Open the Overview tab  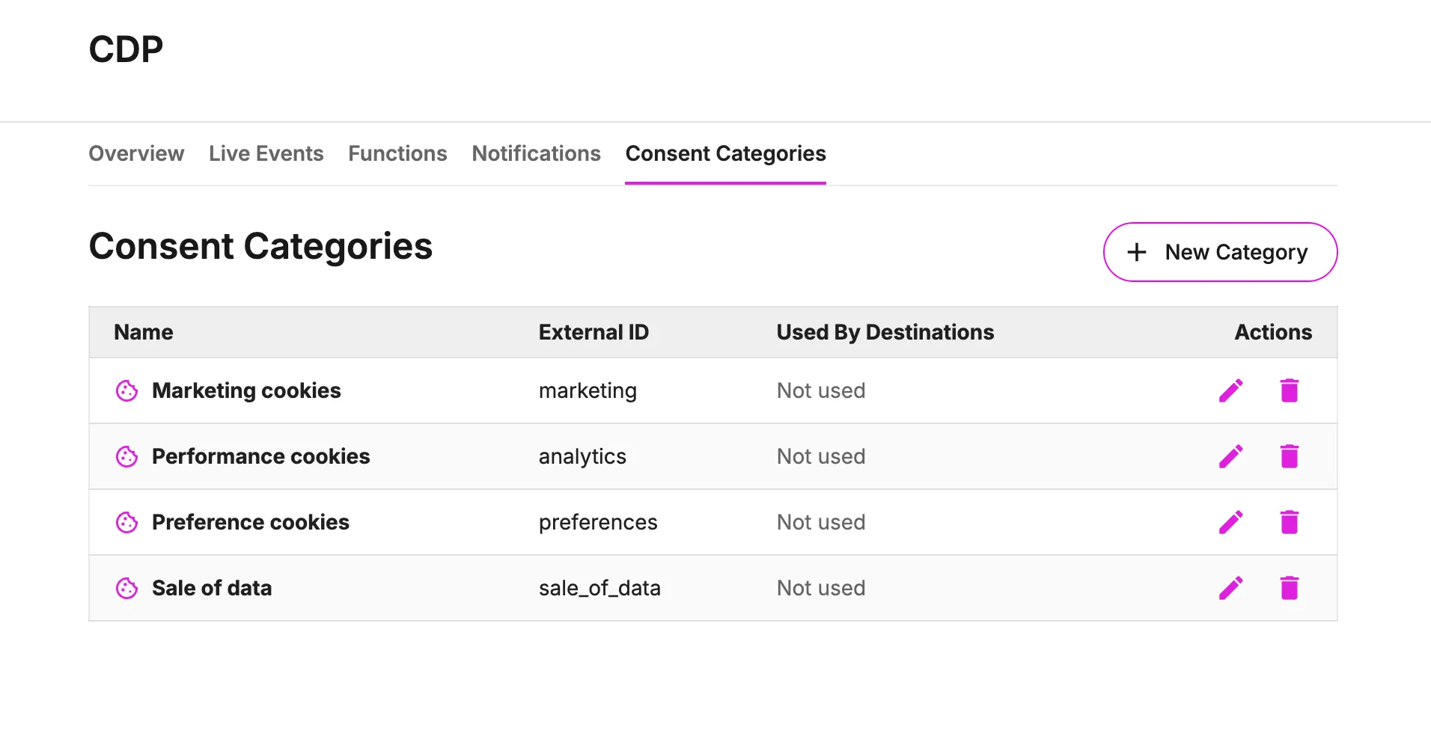136,153
